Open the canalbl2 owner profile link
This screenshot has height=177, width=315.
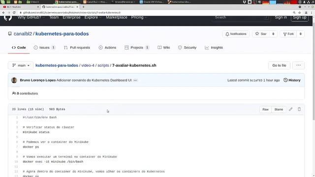point(23,34)
